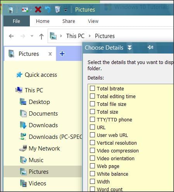Viewport: 174px width, 192px height.
Task: Enable the Total size detail checkbox
Action: pos(92,112)
